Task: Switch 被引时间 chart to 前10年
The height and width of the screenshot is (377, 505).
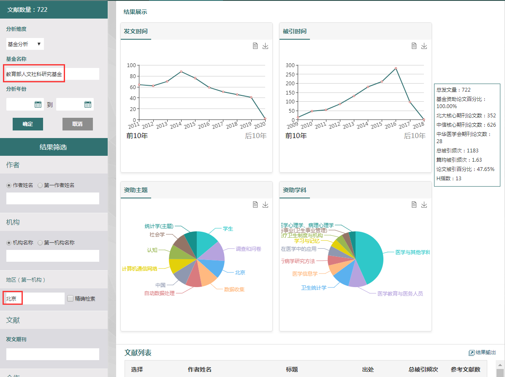Action: click(296, 136)
